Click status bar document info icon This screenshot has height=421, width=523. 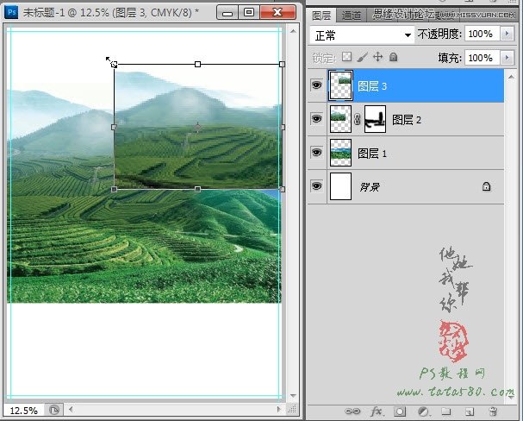coord(54,410)
